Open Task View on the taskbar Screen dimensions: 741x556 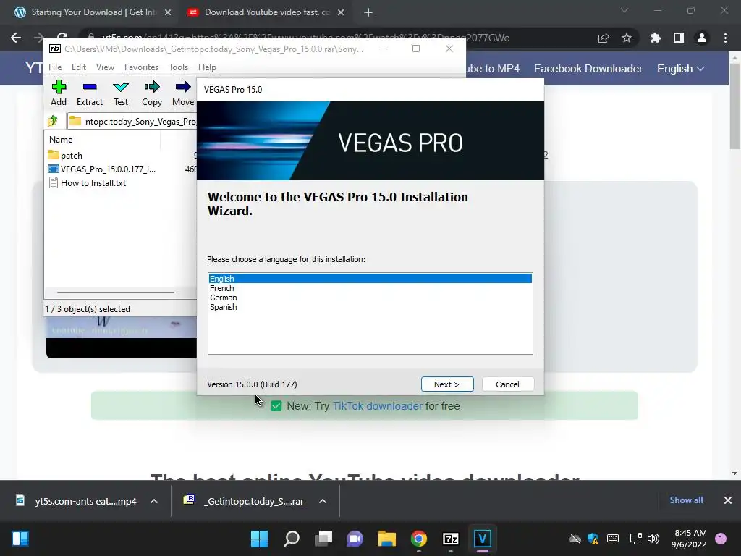click(x=323, y=539)
